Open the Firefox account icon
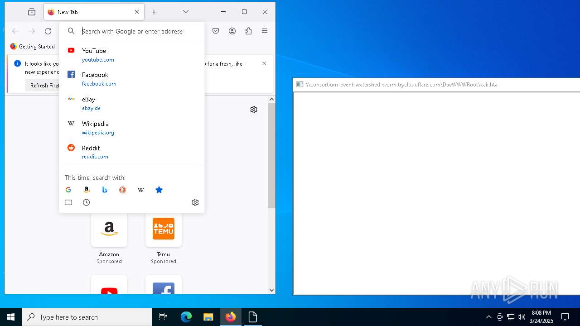The image size is (580, 326). pyautogui.click(x=232, y=31)
